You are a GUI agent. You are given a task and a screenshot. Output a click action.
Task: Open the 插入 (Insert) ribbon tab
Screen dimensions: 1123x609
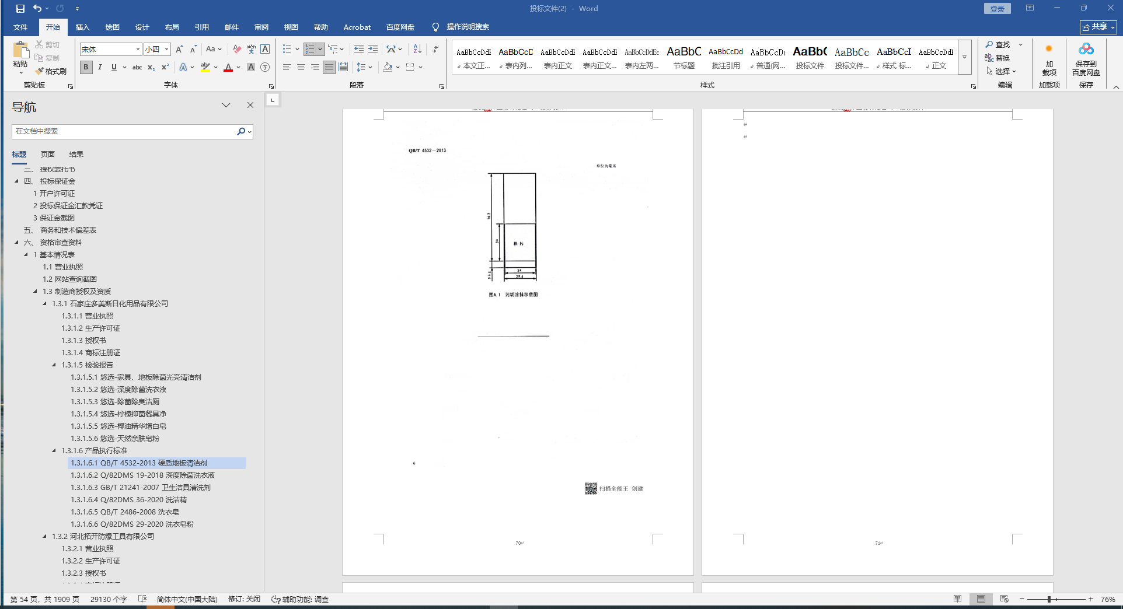82,27
